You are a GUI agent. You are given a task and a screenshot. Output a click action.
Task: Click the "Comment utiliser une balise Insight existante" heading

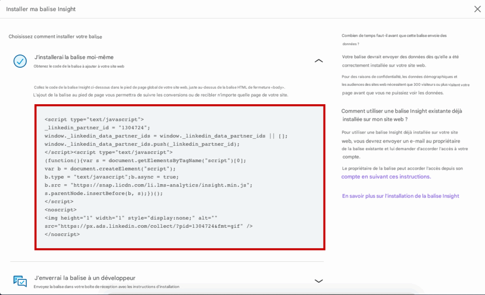[402, 115]
